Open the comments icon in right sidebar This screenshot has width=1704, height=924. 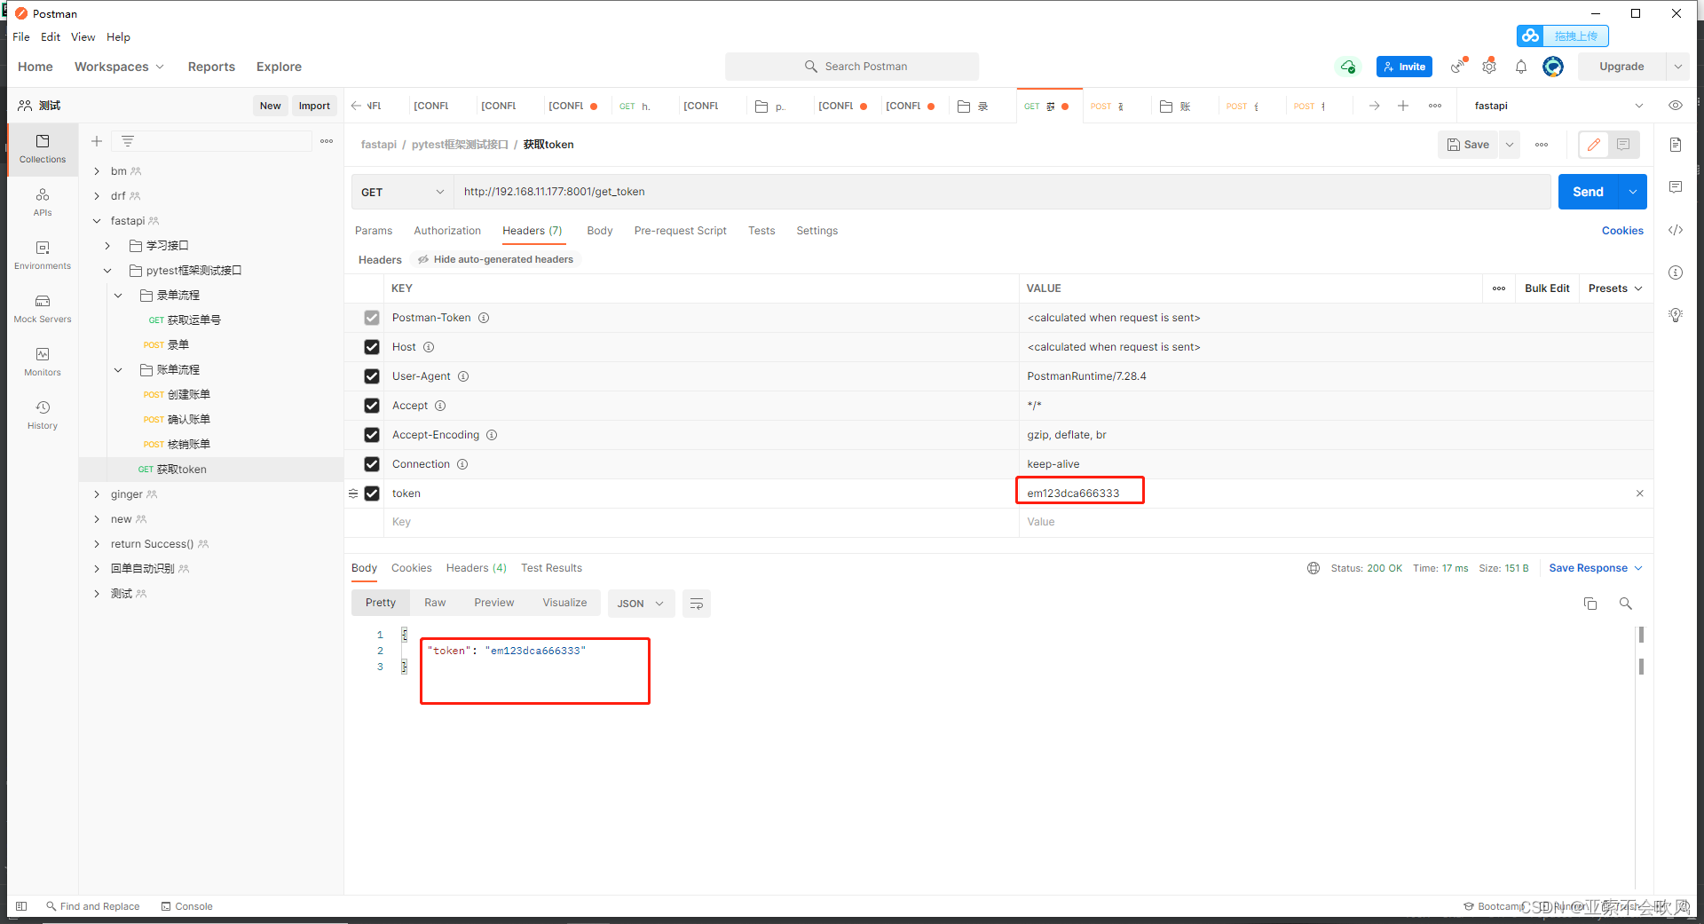coord(1676,187)
